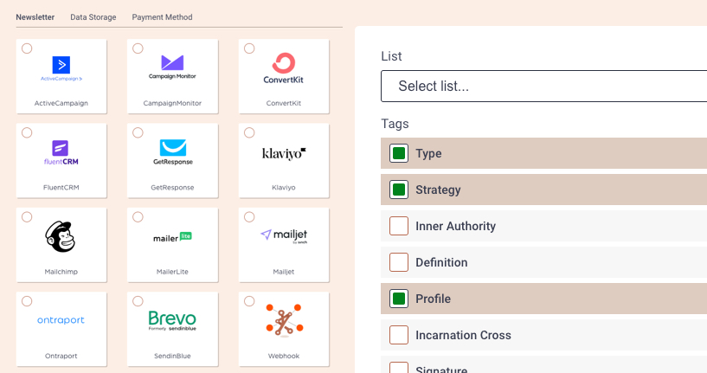Click the MailerLite card label
This screenshot has width=707, height=373.
[172, 272]
